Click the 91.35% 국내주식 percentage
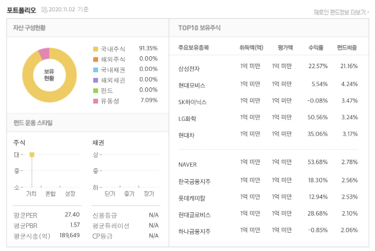The width and height of the screenshot is (375, 251). click(148, 48)
